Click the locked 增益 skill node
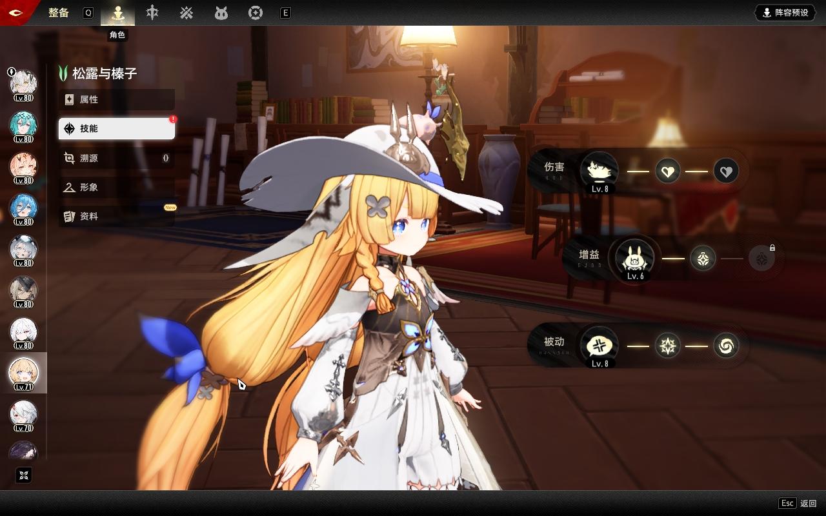 click(x=761, y=259)
